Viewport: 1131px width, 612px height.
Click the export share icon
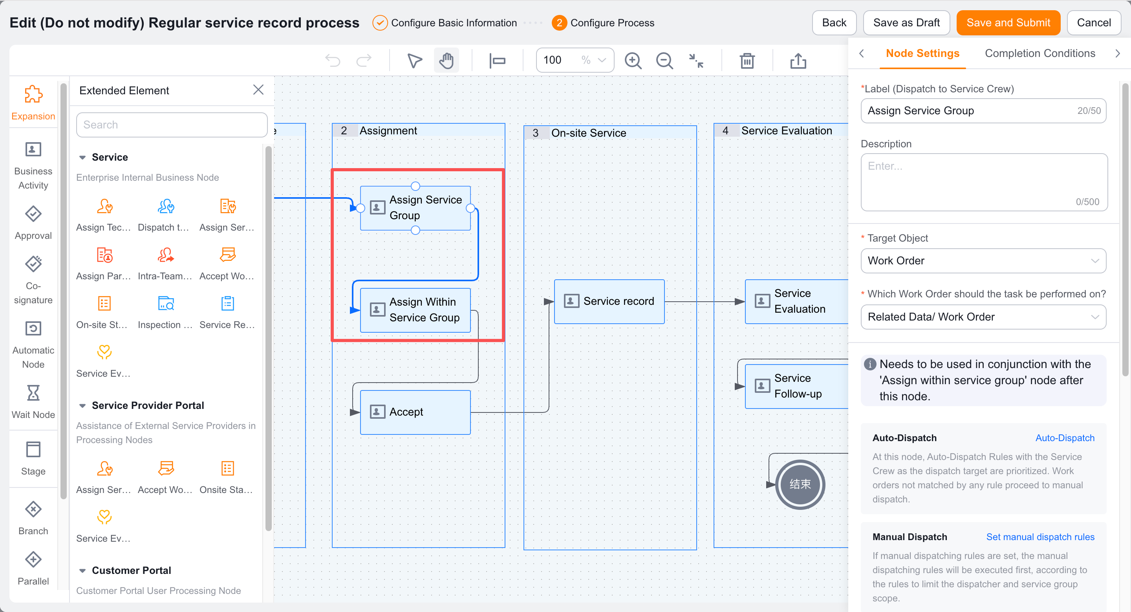[x=798, y=60]
